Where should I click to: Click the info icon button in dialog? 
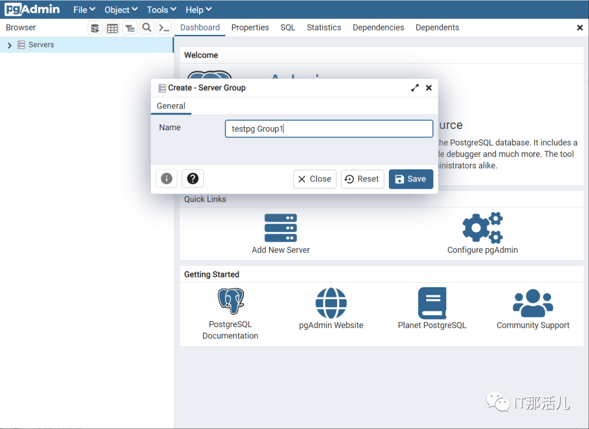point(166,178)
